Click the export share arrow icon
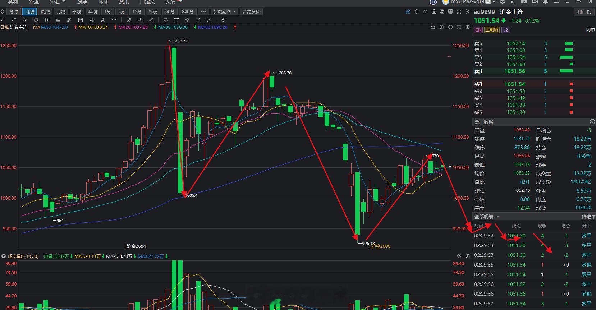Viewport: 596px width, 310px height. 198,20
